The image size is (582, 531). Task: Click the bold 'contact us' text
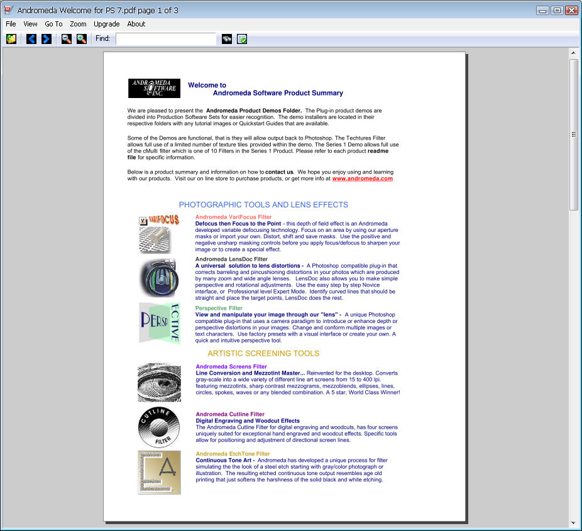[x=279, y=172]
